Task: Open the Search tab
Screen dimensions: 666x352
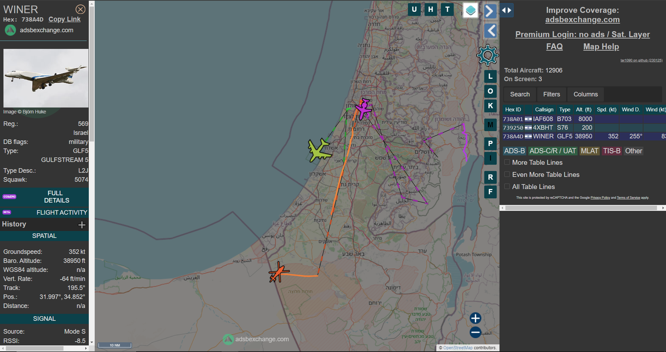Action: click(520, 94)
